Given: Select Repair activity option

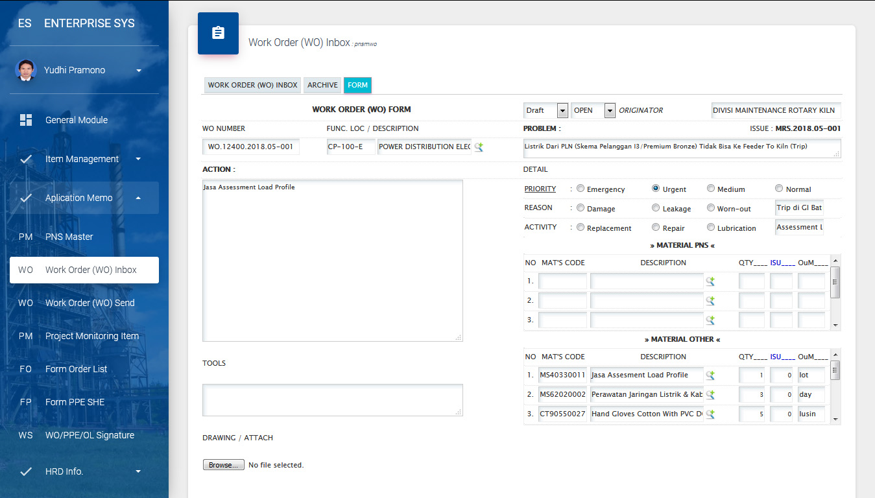Looking at the screenshot, I should [656, 228].
